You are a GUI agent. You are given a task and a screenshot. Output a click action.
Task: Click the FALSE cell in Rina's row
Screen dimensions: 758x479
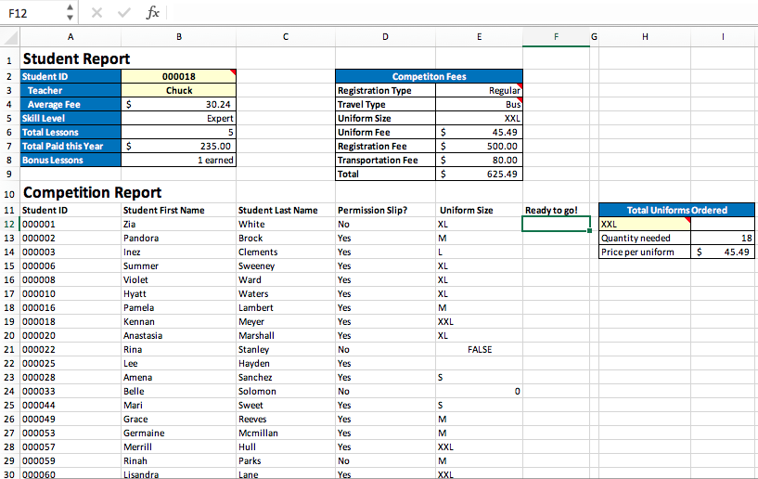coord(480,350)
